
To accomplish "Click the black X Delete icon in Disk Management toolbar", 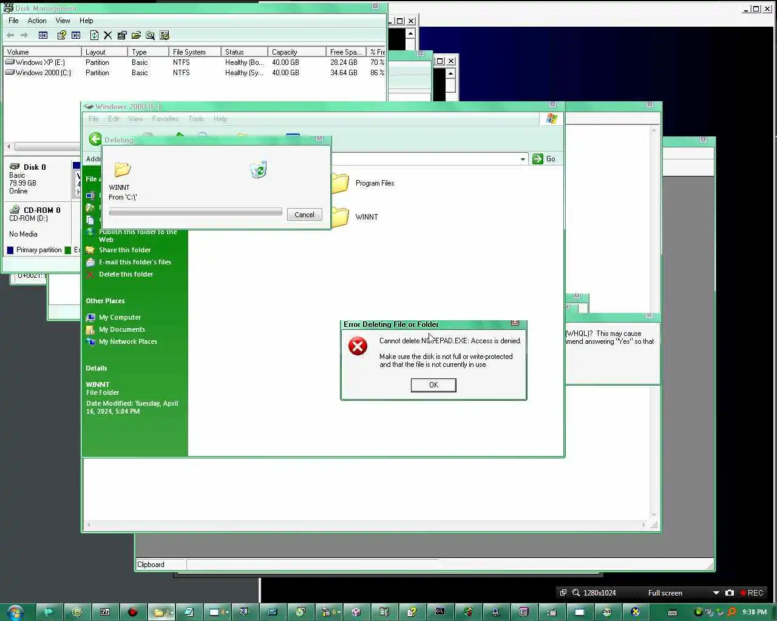I will (107, 35).
